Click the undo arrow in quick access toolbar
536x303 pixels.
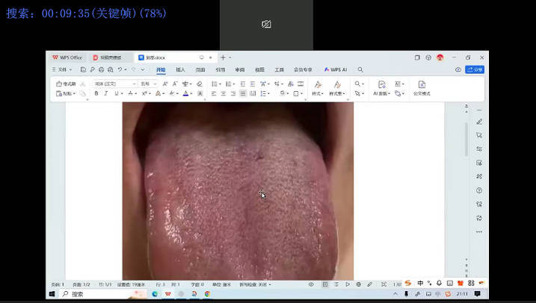click(x=120, y=69)
